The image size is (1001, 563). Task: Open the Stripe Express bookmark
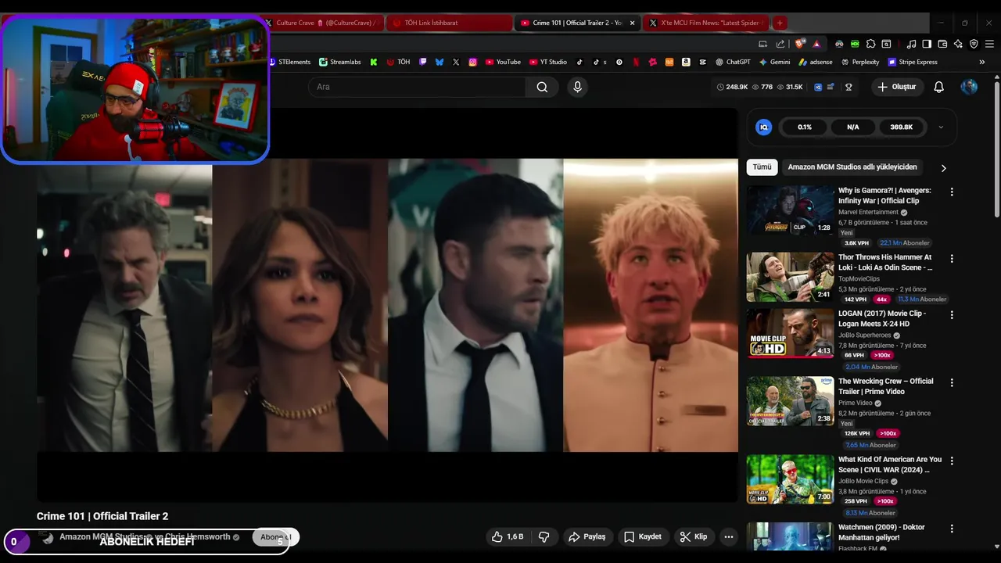click(912, 62)
